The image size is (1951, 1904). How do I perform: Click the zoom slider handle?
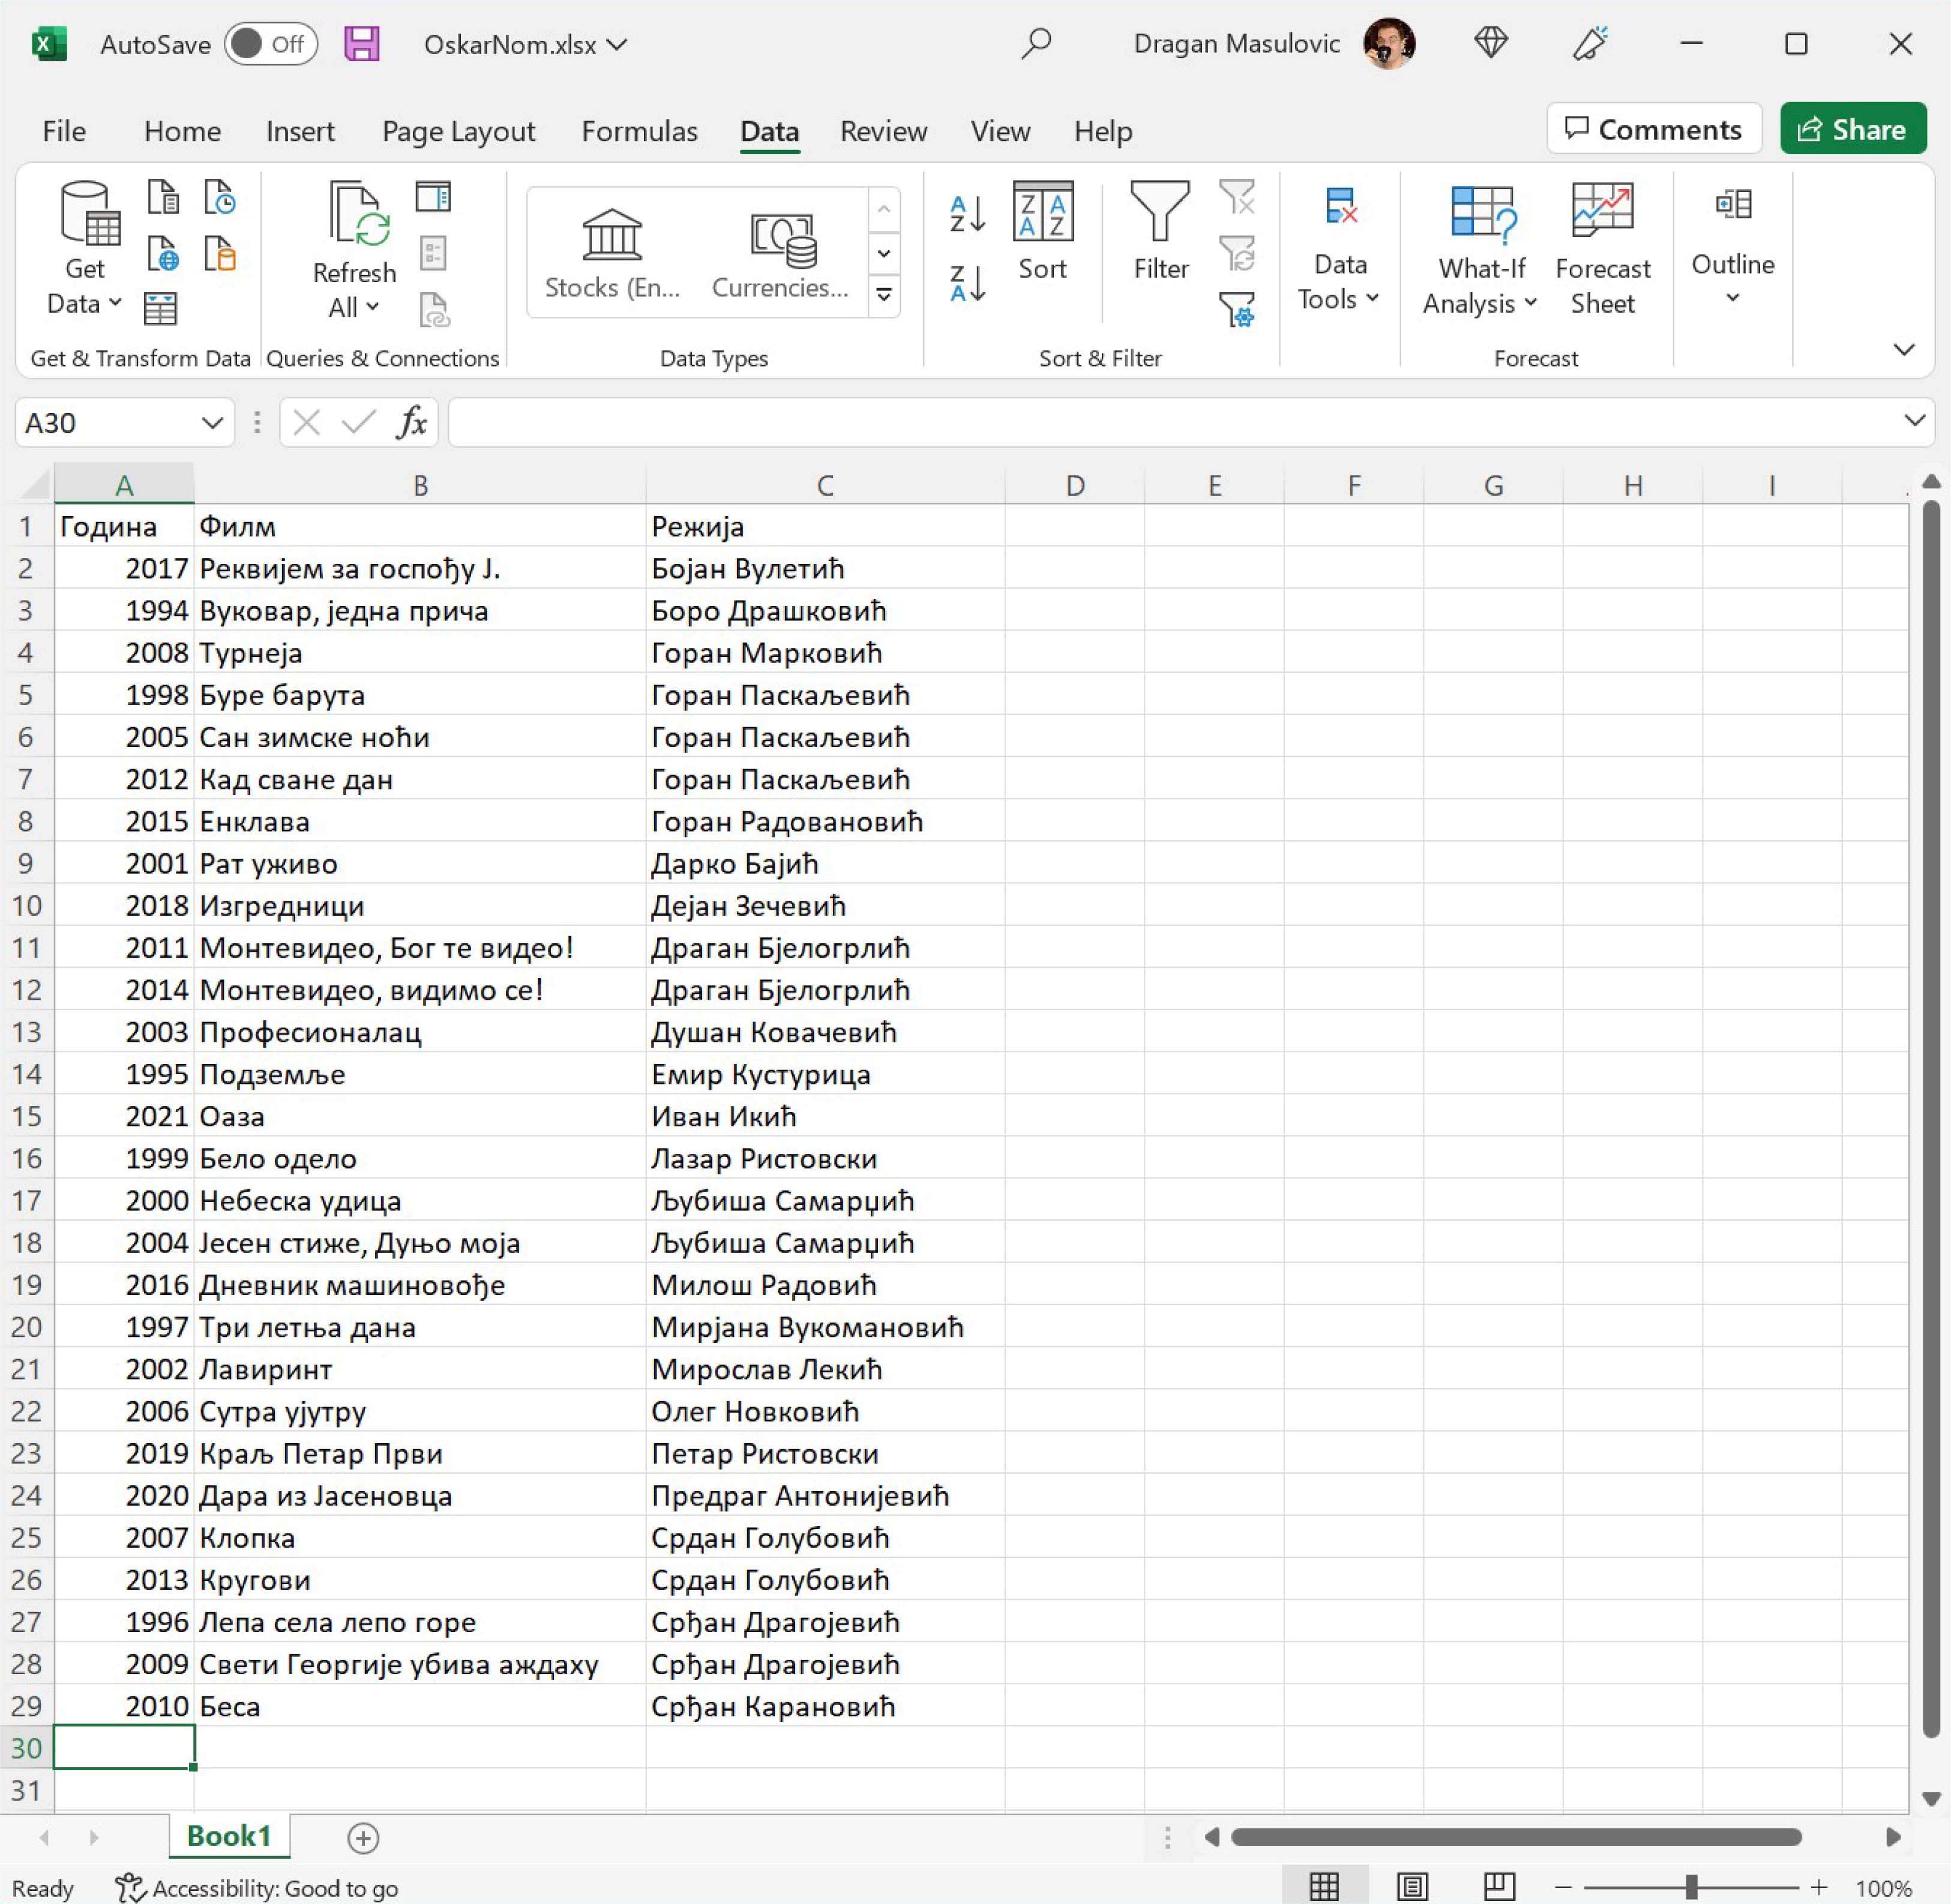point(1691,1887)
